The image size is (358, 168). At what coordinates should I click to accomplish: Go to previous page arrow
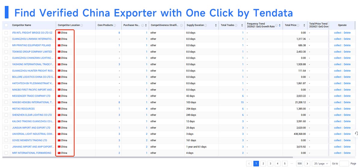click(x=249, y=164)
